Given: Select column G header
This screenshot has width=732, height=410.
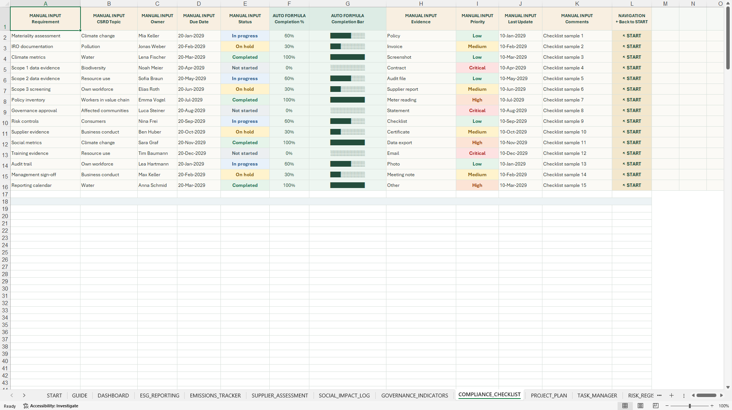Looking at the screenshot, I should tap(347, 3).
